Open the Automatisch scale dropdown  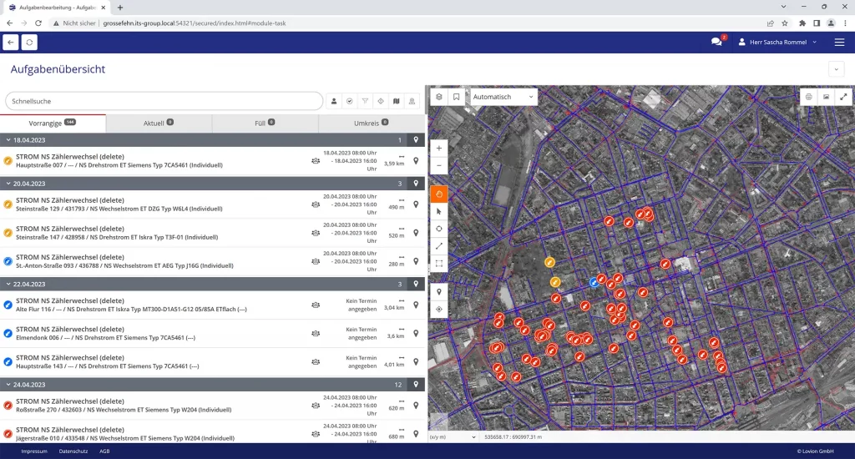(503, 97)
